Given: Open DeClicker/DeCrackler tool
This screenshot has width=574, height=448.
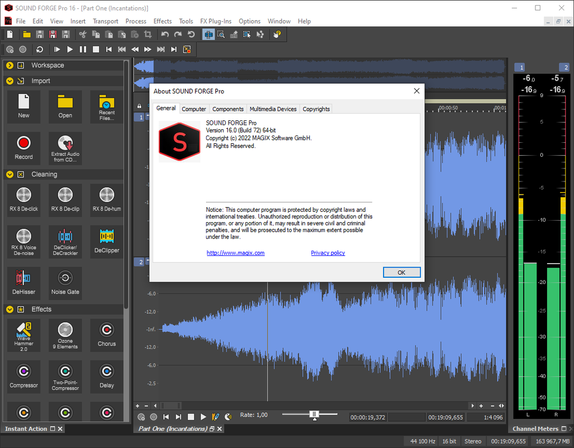Looking at the screenshot, I should pos(65,241).
